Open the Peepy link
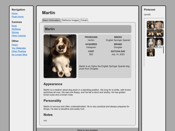175x131 pixels. 15,45
